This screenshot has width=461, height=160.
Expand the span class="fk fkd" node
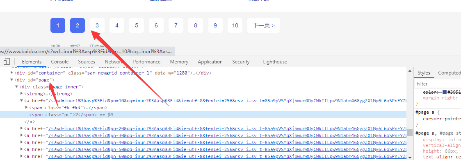[x=27, y=108]
